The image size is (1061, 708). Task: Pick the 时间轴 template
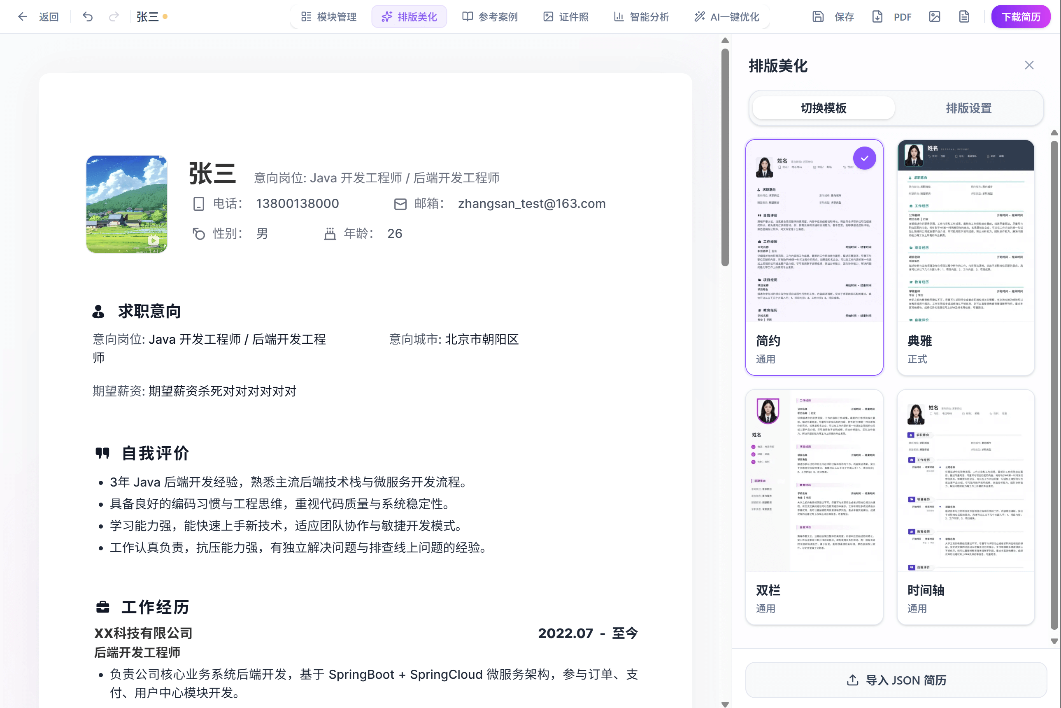pyautogui.click(x=965, y=507)
